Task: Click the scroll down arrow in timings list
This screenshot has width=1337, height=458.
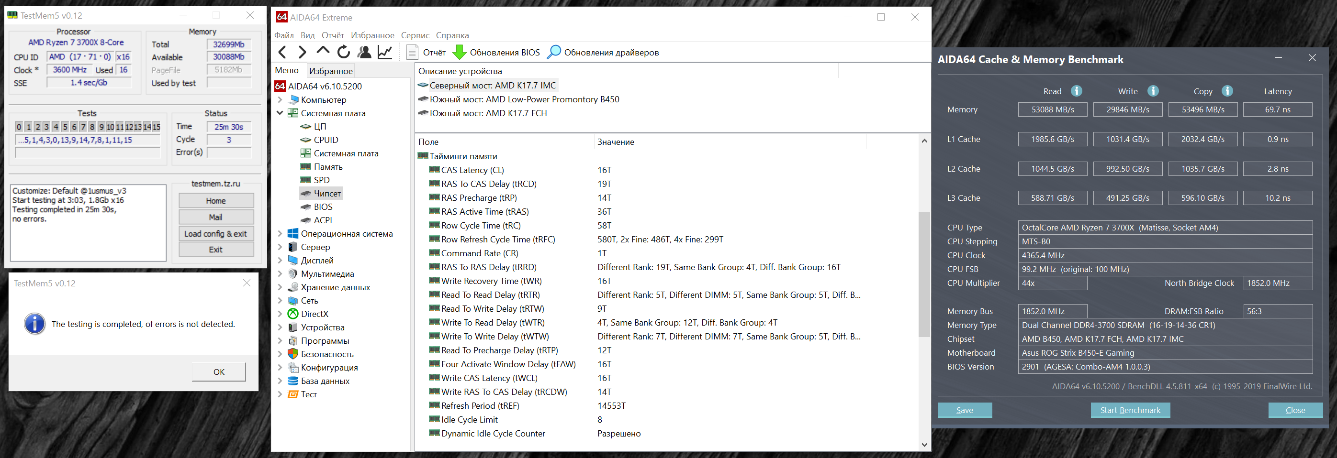Action: tap(924, 445)
